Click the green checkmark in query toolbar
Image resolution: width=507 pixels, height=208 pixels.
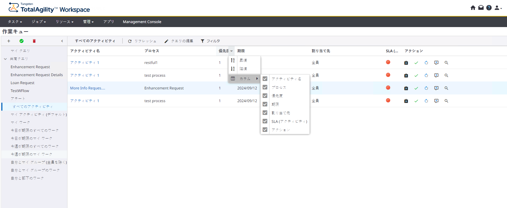tap(22, 41)
